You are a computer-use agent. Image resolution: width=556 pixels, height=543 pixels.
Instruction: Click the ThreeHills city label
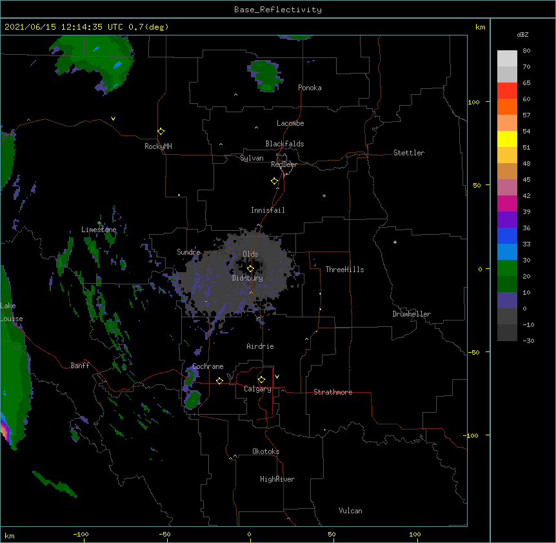point(344,270)
